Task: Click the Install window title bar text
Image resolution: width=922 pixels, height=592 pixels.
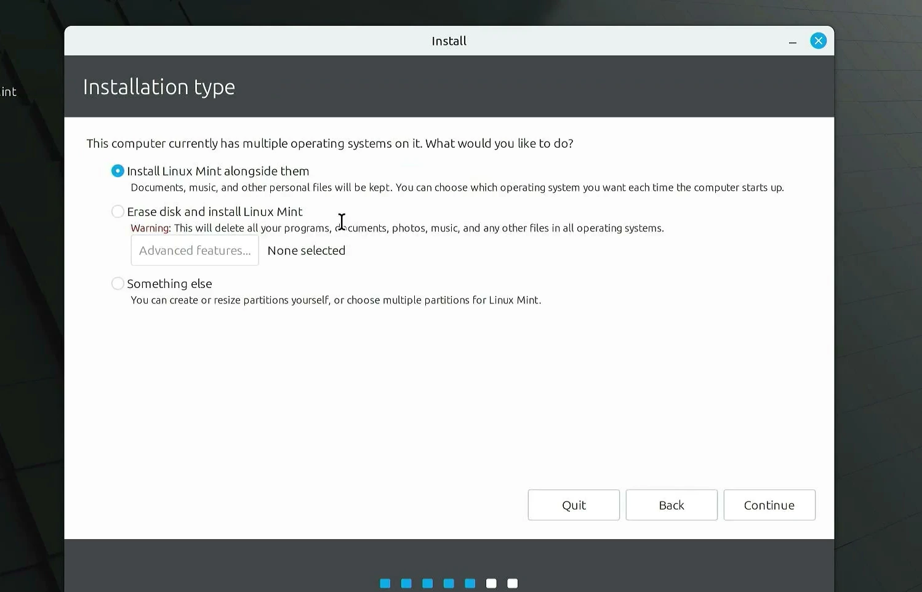Action: 449,41
